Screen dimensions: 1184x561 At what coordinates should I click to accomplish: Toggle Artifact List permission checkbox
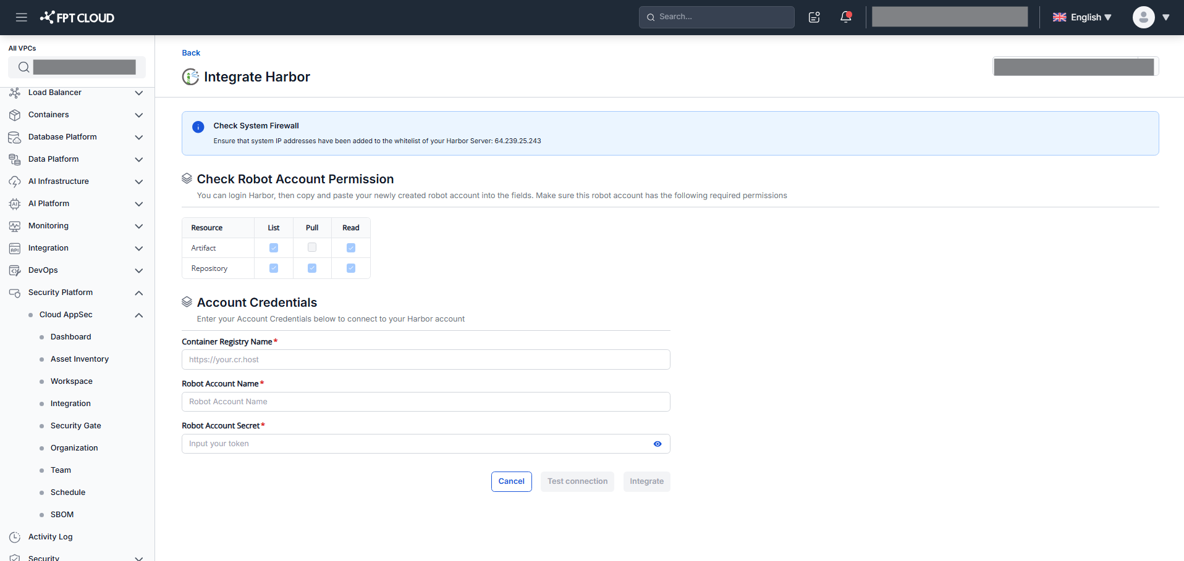click(274, 247)
